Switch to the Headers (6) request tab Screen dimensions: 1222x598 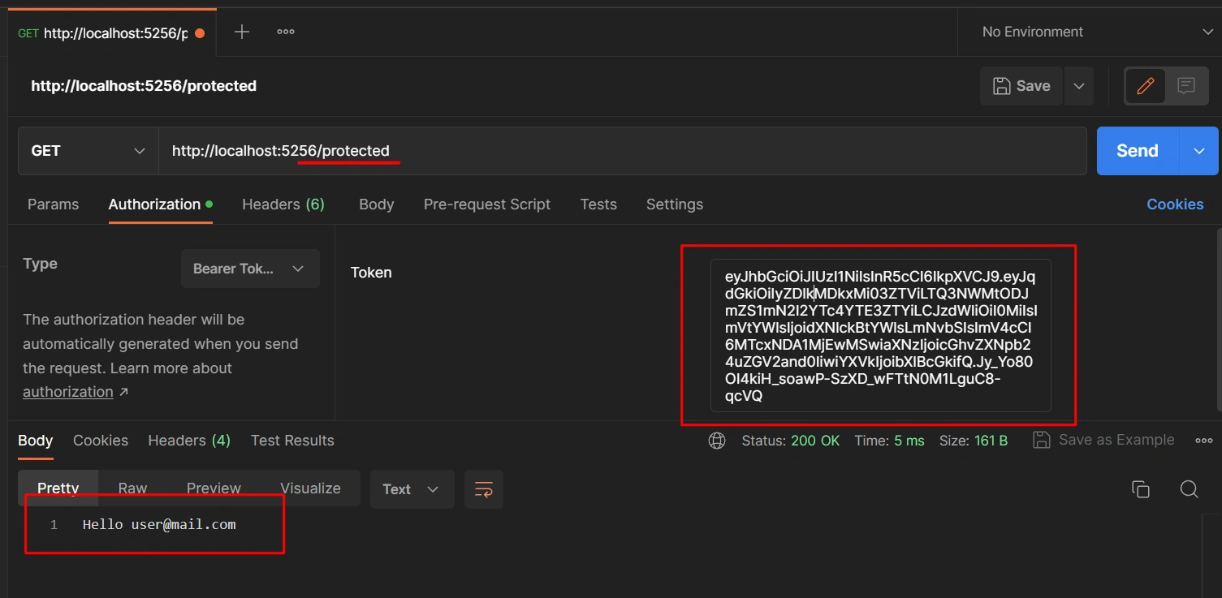click(x=283, y=204)
